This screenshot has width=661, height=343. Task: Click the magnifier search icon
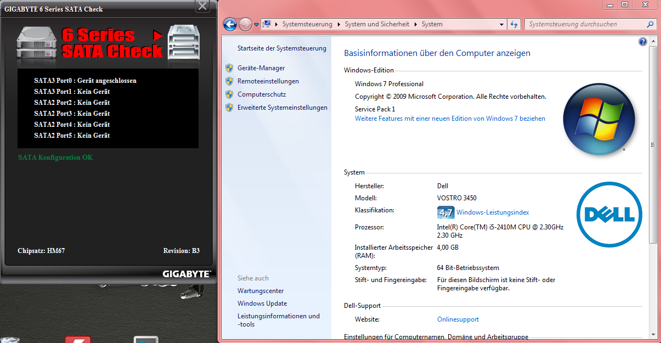coord(650,24)
